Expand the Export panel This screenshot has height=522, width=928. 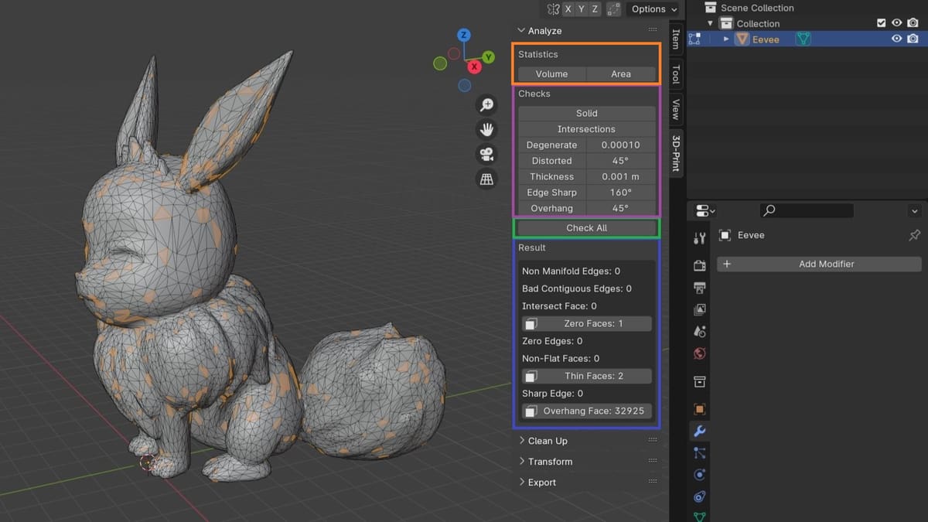click(522, 483)
